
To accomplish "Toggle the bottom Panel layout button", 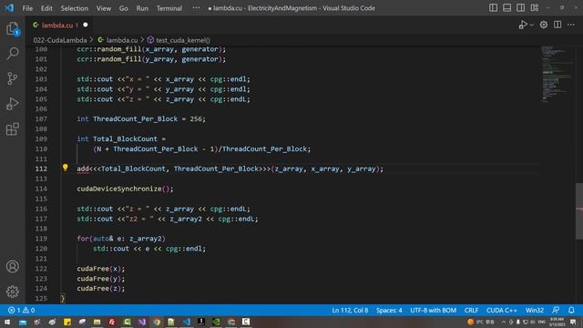I will pyautogui.click(x=506, y=8).
